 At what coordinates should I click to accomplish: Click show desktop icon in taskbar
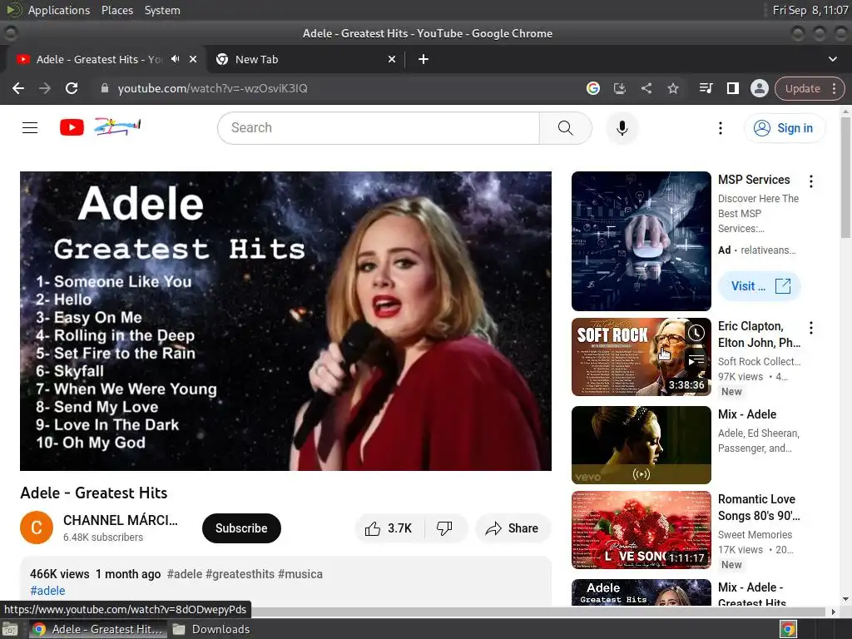click(10, 629)
